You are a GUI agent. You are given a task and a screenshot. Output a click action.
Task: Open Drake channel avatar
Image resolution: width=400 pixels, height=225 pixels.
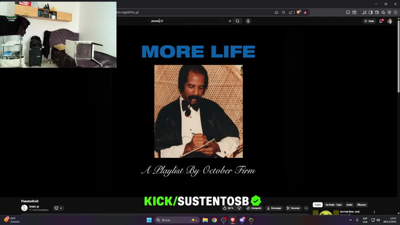(24, 208)
